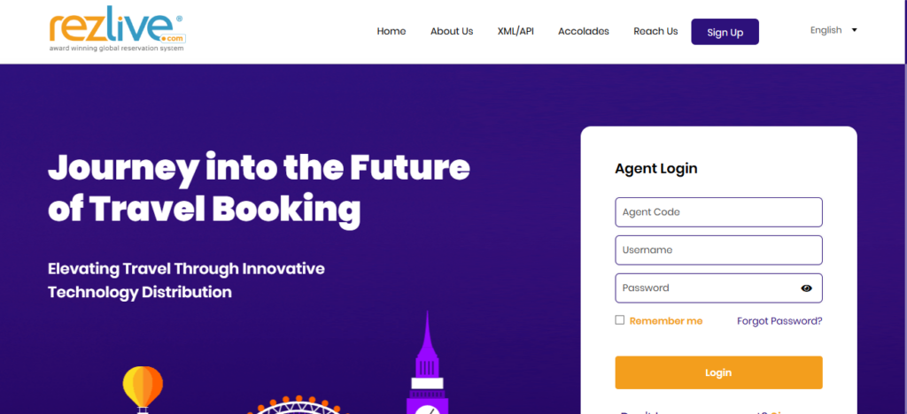The width and height of the screenshot is (907, 414).
Task: Click inside the Password text box
Action: point(704,288)
